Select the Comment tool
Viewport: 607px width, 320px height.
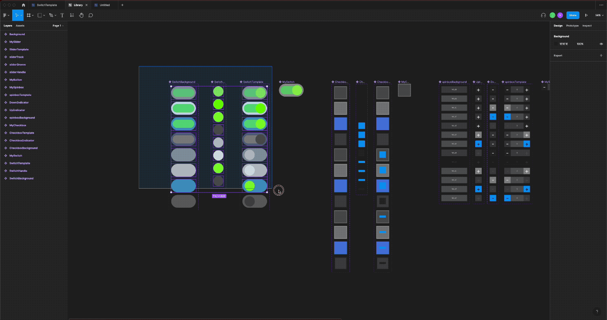pos(91,15)
